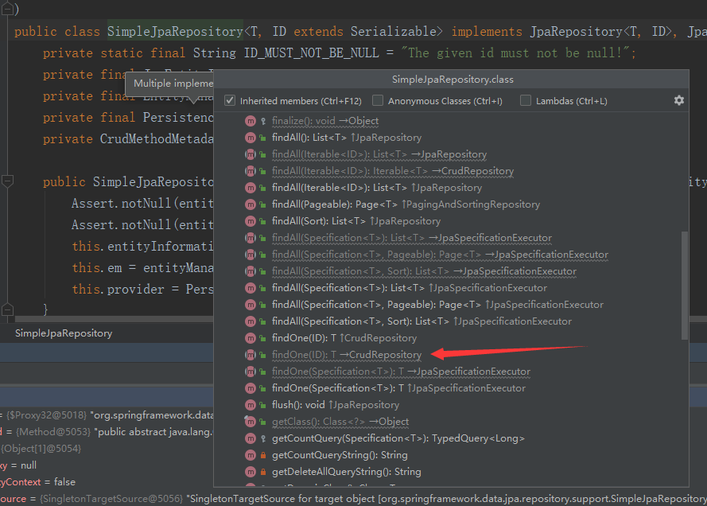Click Object[1]@5054 debugger variable row
The height and width of the screenshot is (506, 707).
tap(41, 448)
